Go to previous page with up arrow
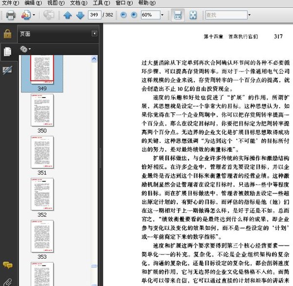The width and height of the screenshot is (293, 286). (68, 15)
